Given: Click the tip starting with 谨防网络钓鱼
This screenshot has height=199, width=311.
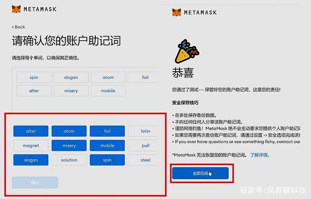Looking at the screenshot, I should click(236, 128).
